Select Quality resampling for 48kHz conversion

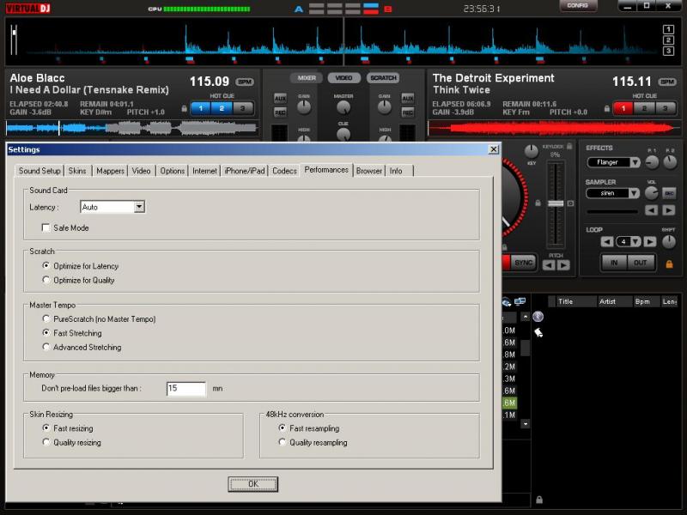point(283,442)
